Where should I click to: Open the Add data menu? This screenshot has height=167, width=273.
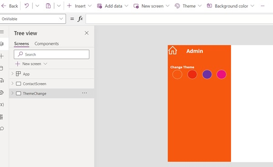click(x=113, y=6)
